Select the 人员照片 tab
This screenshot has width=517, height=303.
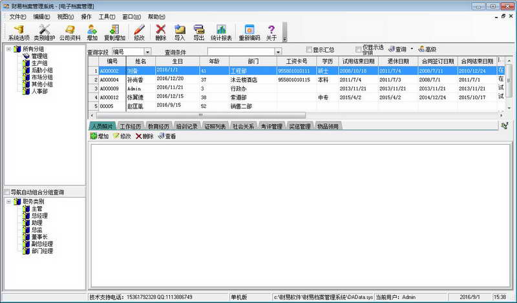[x=102, y=126]
